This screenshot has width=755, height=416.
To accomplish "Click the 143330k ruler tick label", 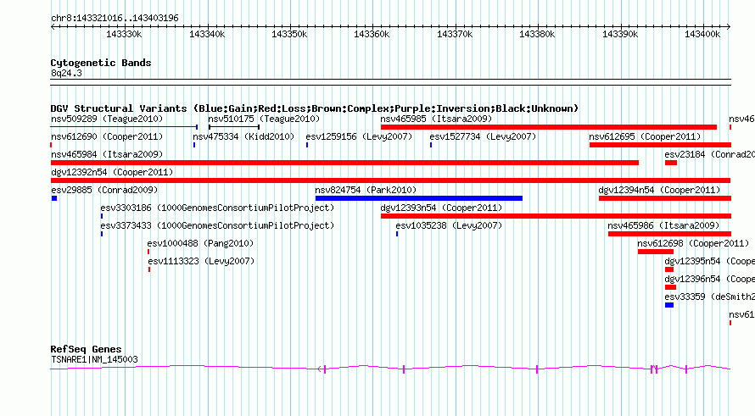I will click(124, 34).
